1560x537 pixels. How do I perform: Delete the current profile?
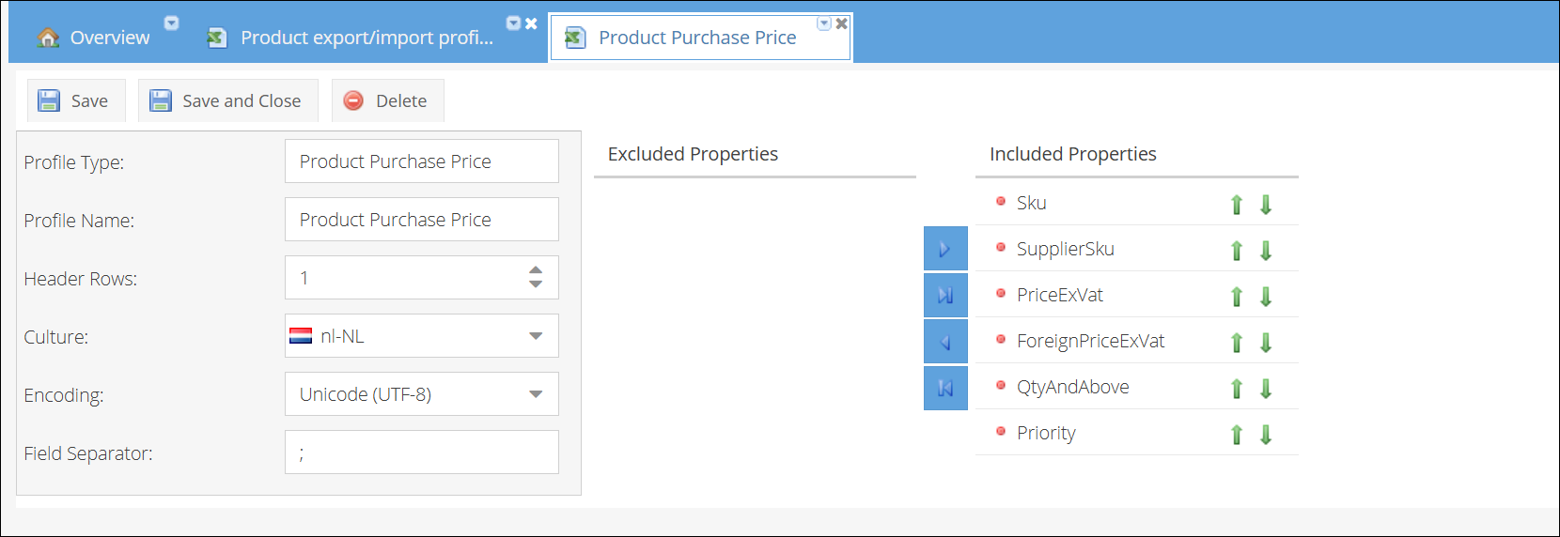[x=386, y=101]
